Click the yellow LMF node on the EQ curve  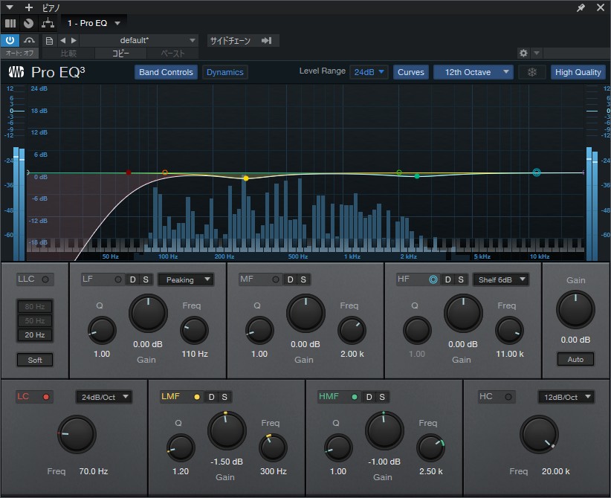click(245, 178)
